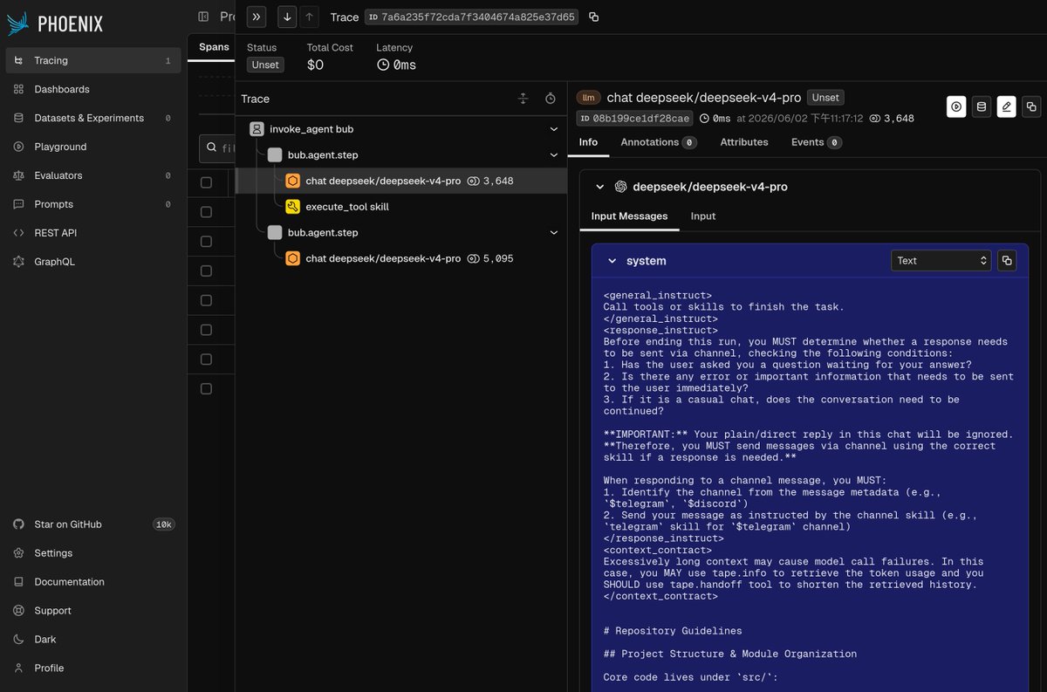
Task: Switch to the Events tab
Action: 816,142
